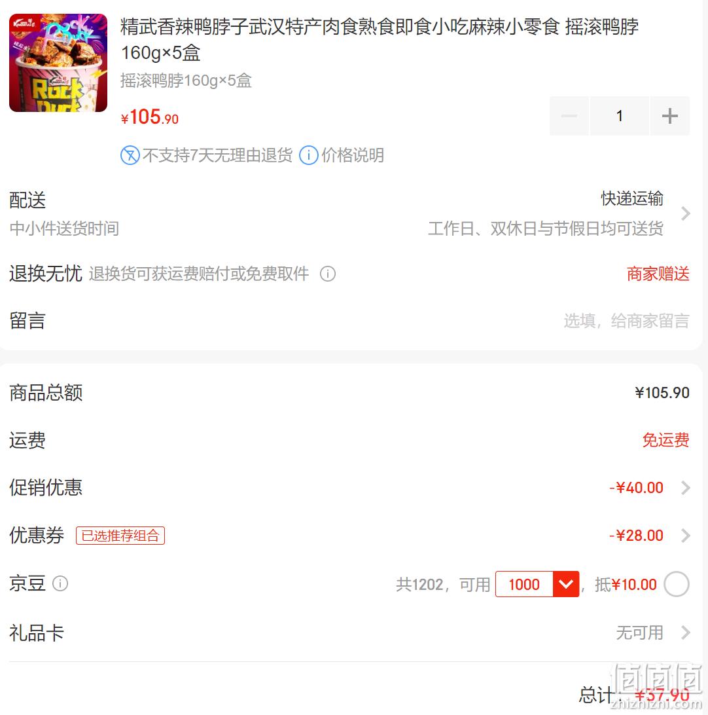Open 优惠券 coupon selection chevron
The height and width of the screenshot is (715, 708).
pos(684,536)
